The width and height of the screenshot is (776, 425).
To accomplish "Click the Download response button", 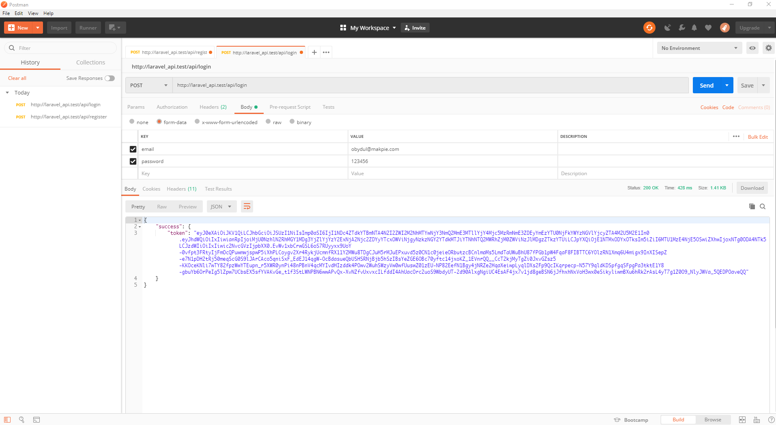I will (752, 188).
